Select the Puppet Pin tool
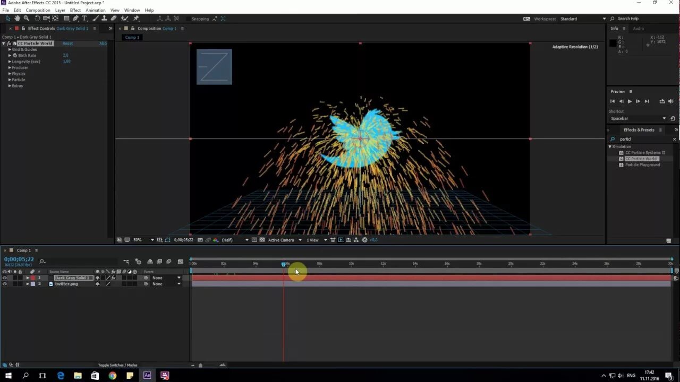This screenshot has width=680, height=382. (136, 19)
